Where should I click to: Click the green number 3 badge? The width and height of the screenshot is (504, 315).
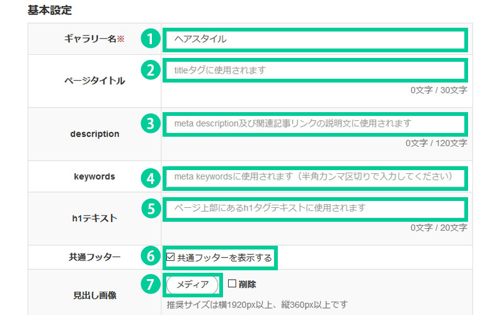coord(150,123)
